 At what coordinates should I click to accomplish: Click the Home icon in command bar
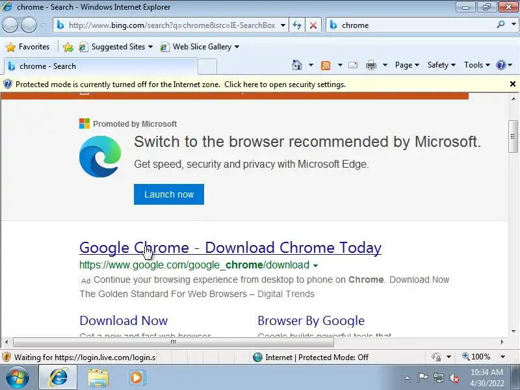pyautogui.click(x=297, y=64)
